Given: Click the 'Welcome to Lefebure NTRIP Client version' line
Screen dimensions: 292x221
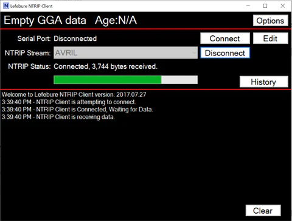Looking at the screenshot, I should [74, 94].
